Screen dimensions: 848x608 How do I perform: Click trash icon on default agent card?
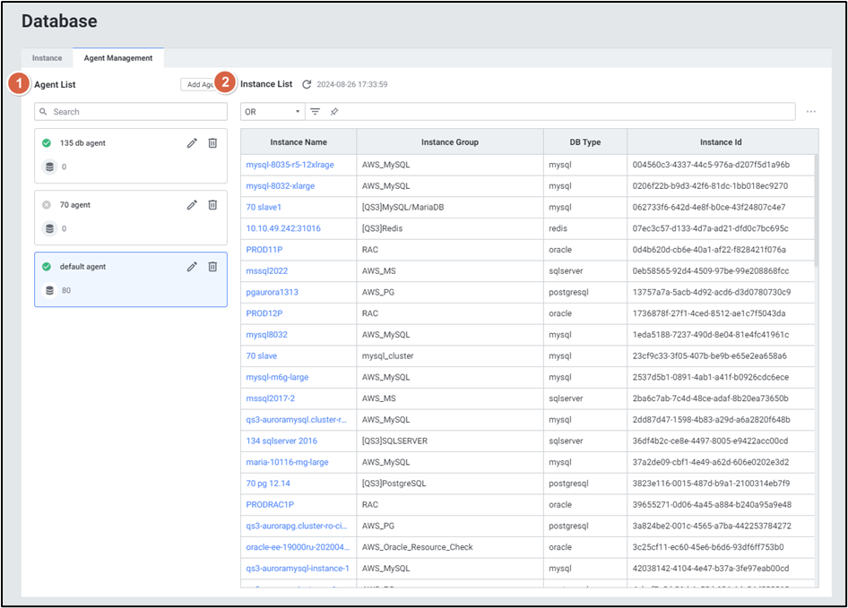[x=212, y=267]
